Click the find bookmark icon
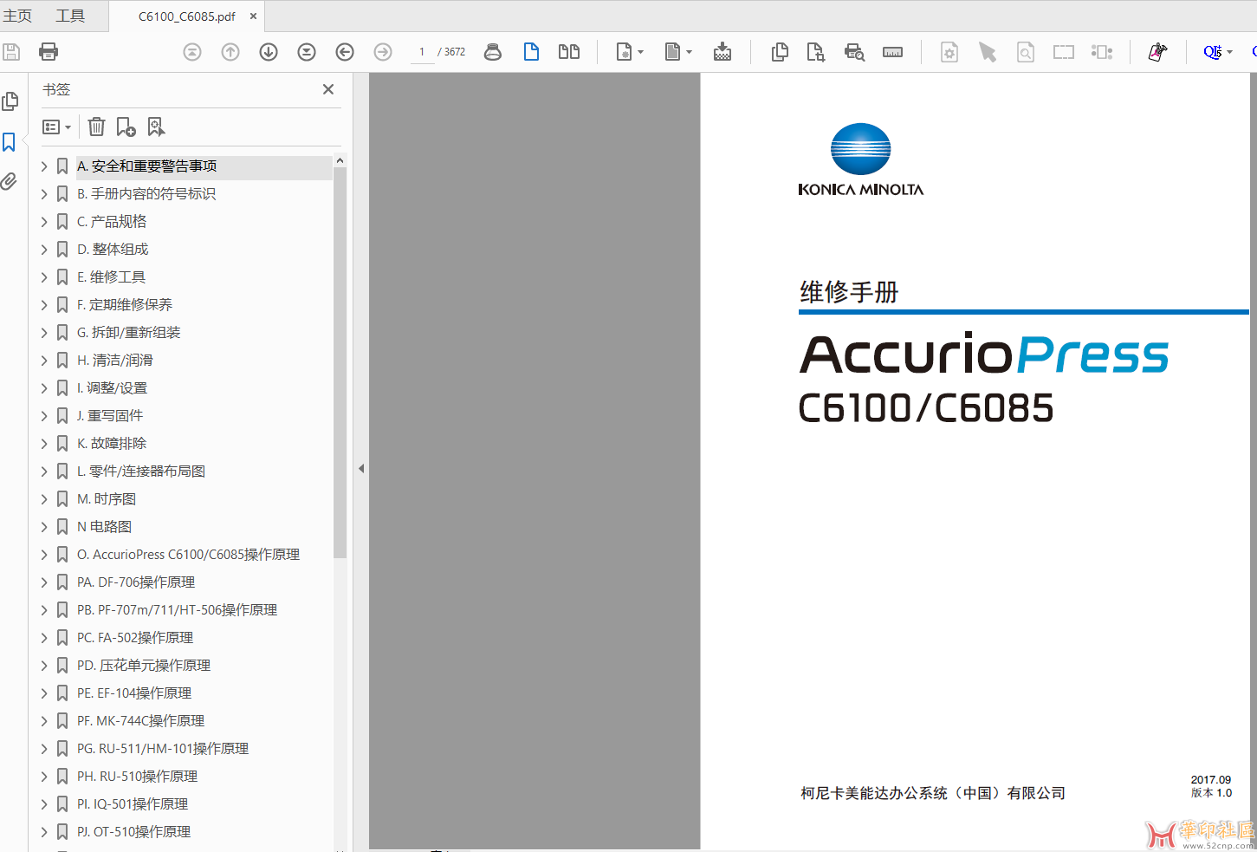 pyautogui.click(x=156, y=127)
